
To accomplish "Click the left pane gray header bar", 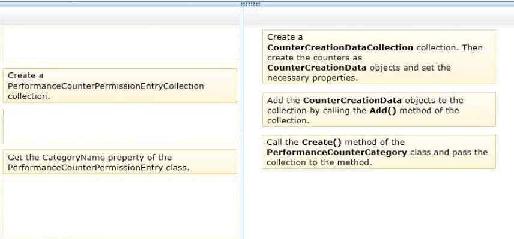I will pos(119,16).
